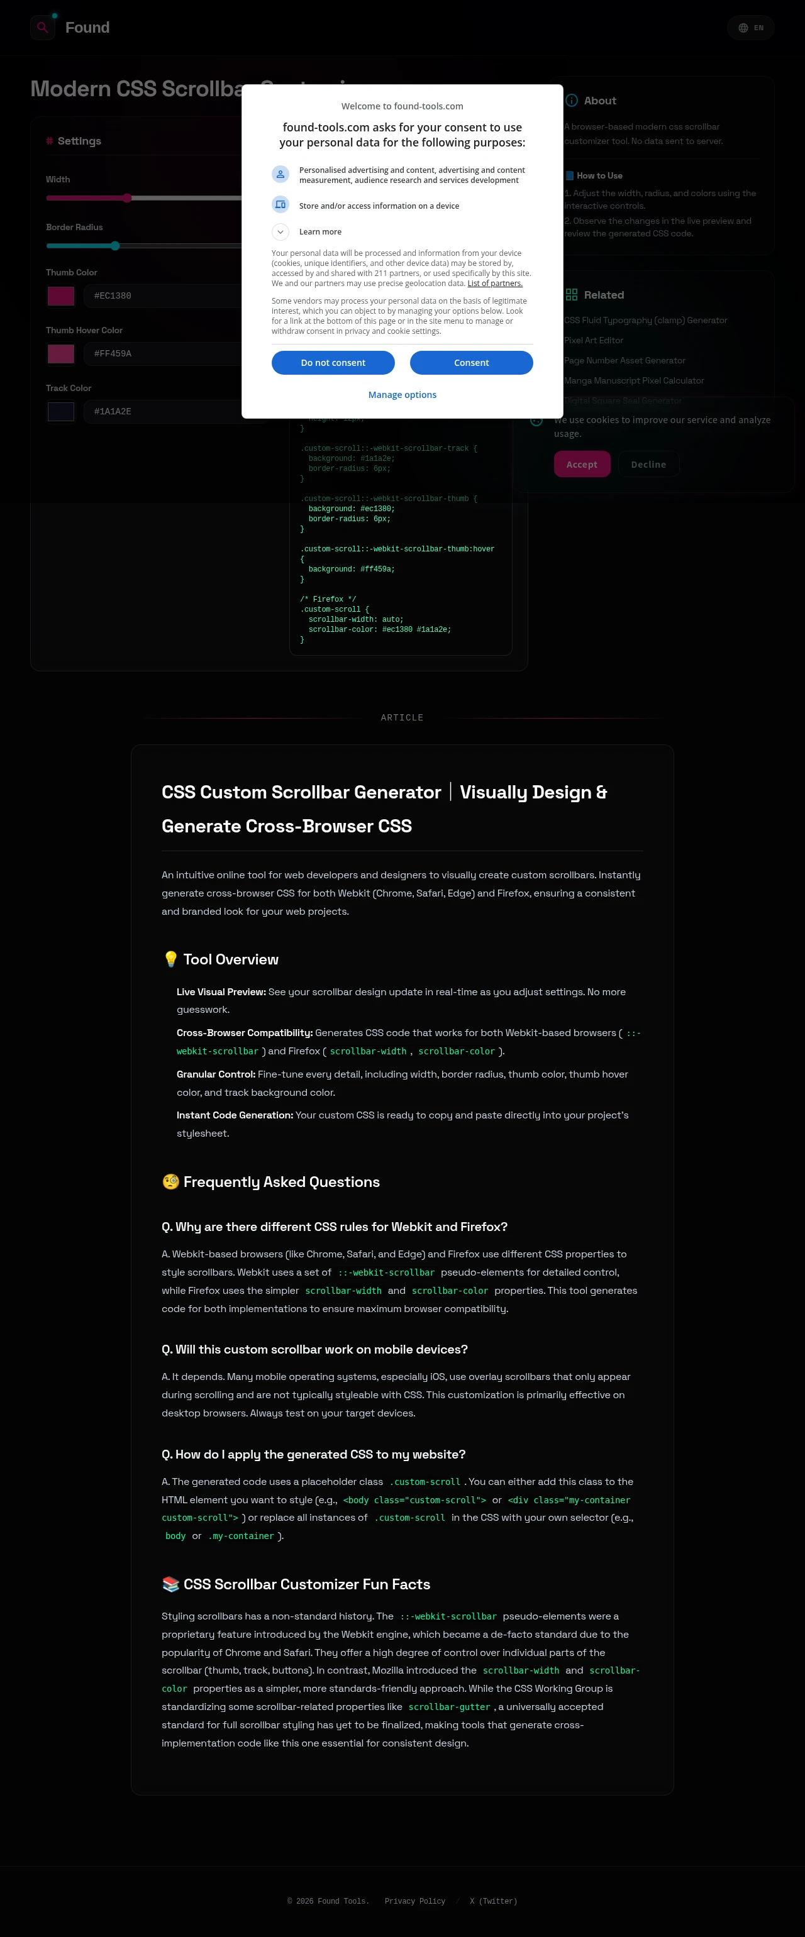Accept cookies in the cookie banner
This screenshot has height=1937, width=805.
pyautogui.click(x=582, y=465)
